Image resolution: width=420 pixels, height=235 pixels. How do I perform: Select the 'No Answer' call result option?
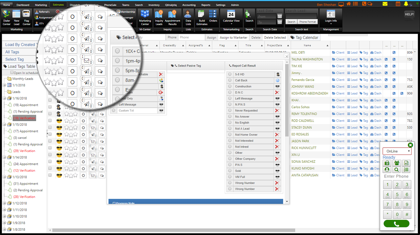[x=229, y=117]
